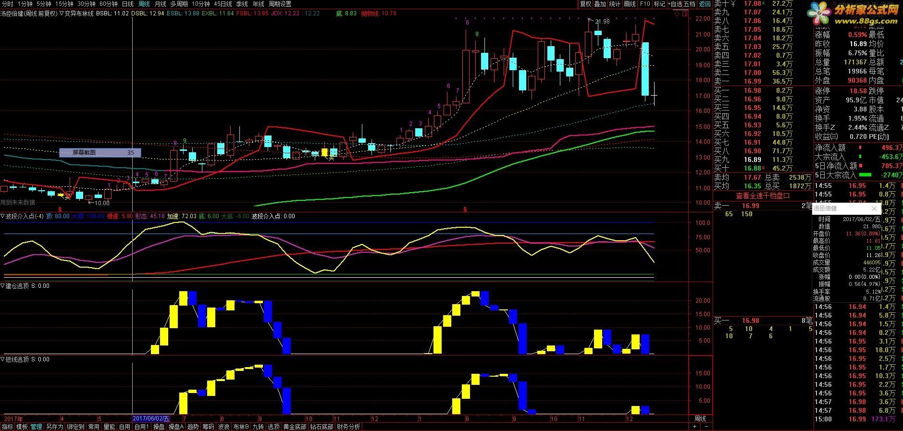
Task: Click the F10 company info button
Action: pyautogui.click(x=644, y=4)
